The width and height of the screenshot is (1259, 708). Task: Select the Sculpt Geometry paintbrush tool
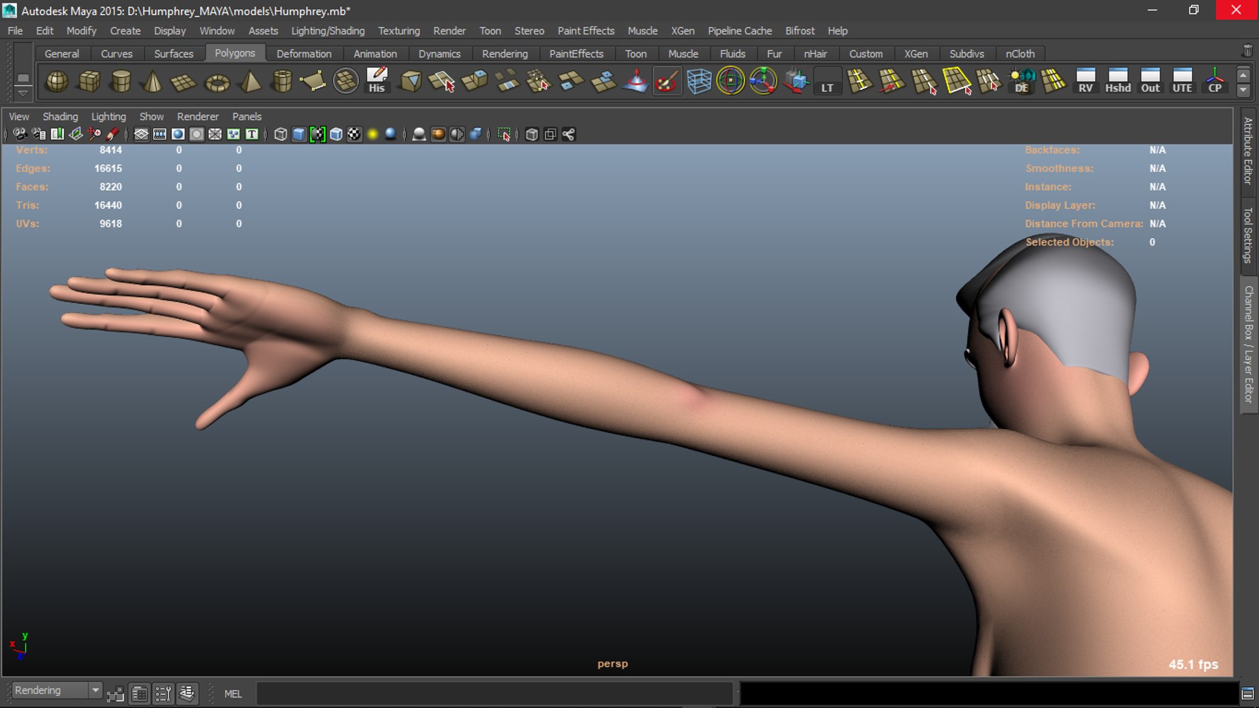tap(667, 81)
